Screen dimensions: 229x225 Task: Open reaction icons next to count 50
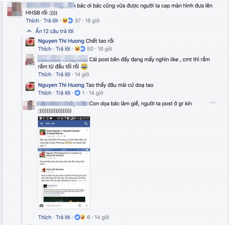coord(80,49)
